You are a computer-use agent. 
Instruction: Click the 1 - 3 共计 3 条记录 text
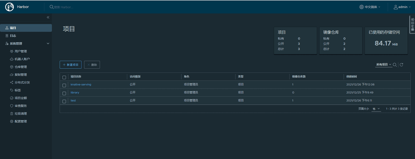397,109
